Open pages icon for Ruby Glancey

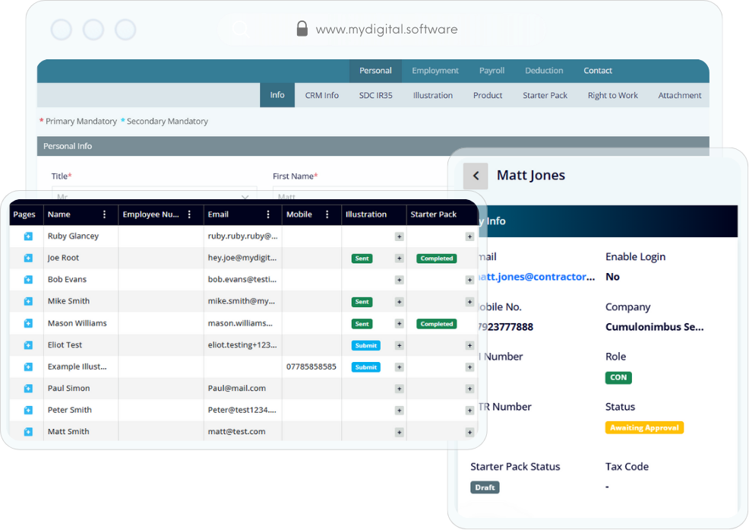coord(28,236)
